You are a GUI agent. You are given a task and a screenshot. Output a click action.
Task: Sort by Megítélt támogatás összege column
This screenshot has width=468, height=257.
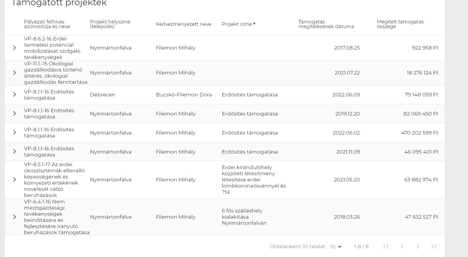(x=400, y=24)
